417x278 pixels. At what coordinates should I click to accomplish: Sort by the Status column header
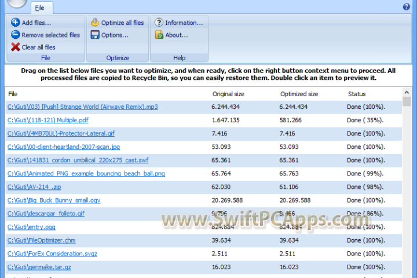coord(357,94)
